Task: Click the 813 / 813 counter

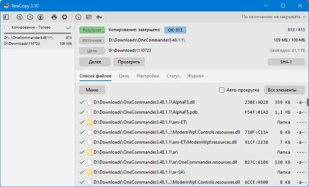Action: pos(296,30)
